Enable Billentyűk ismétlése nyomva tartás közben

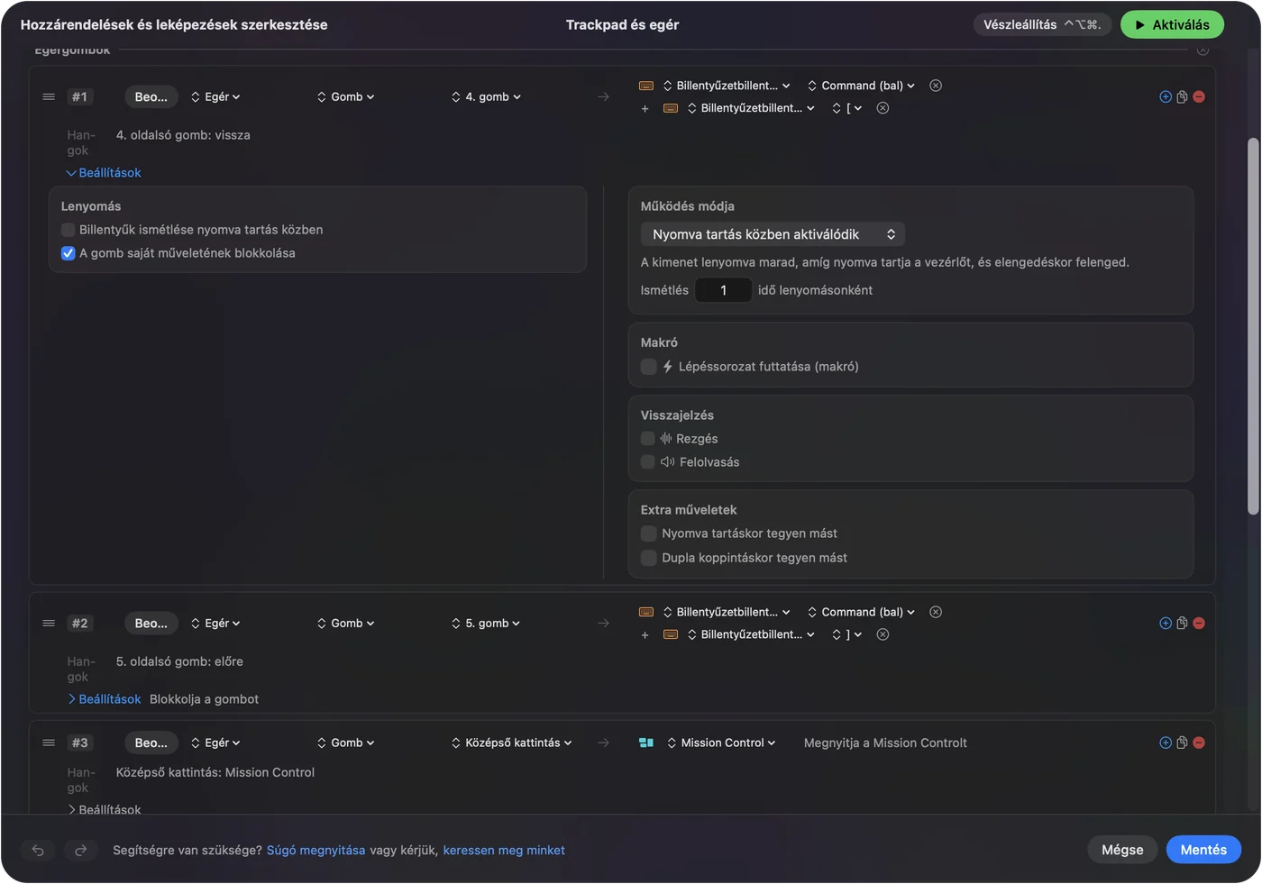point(69,230)
